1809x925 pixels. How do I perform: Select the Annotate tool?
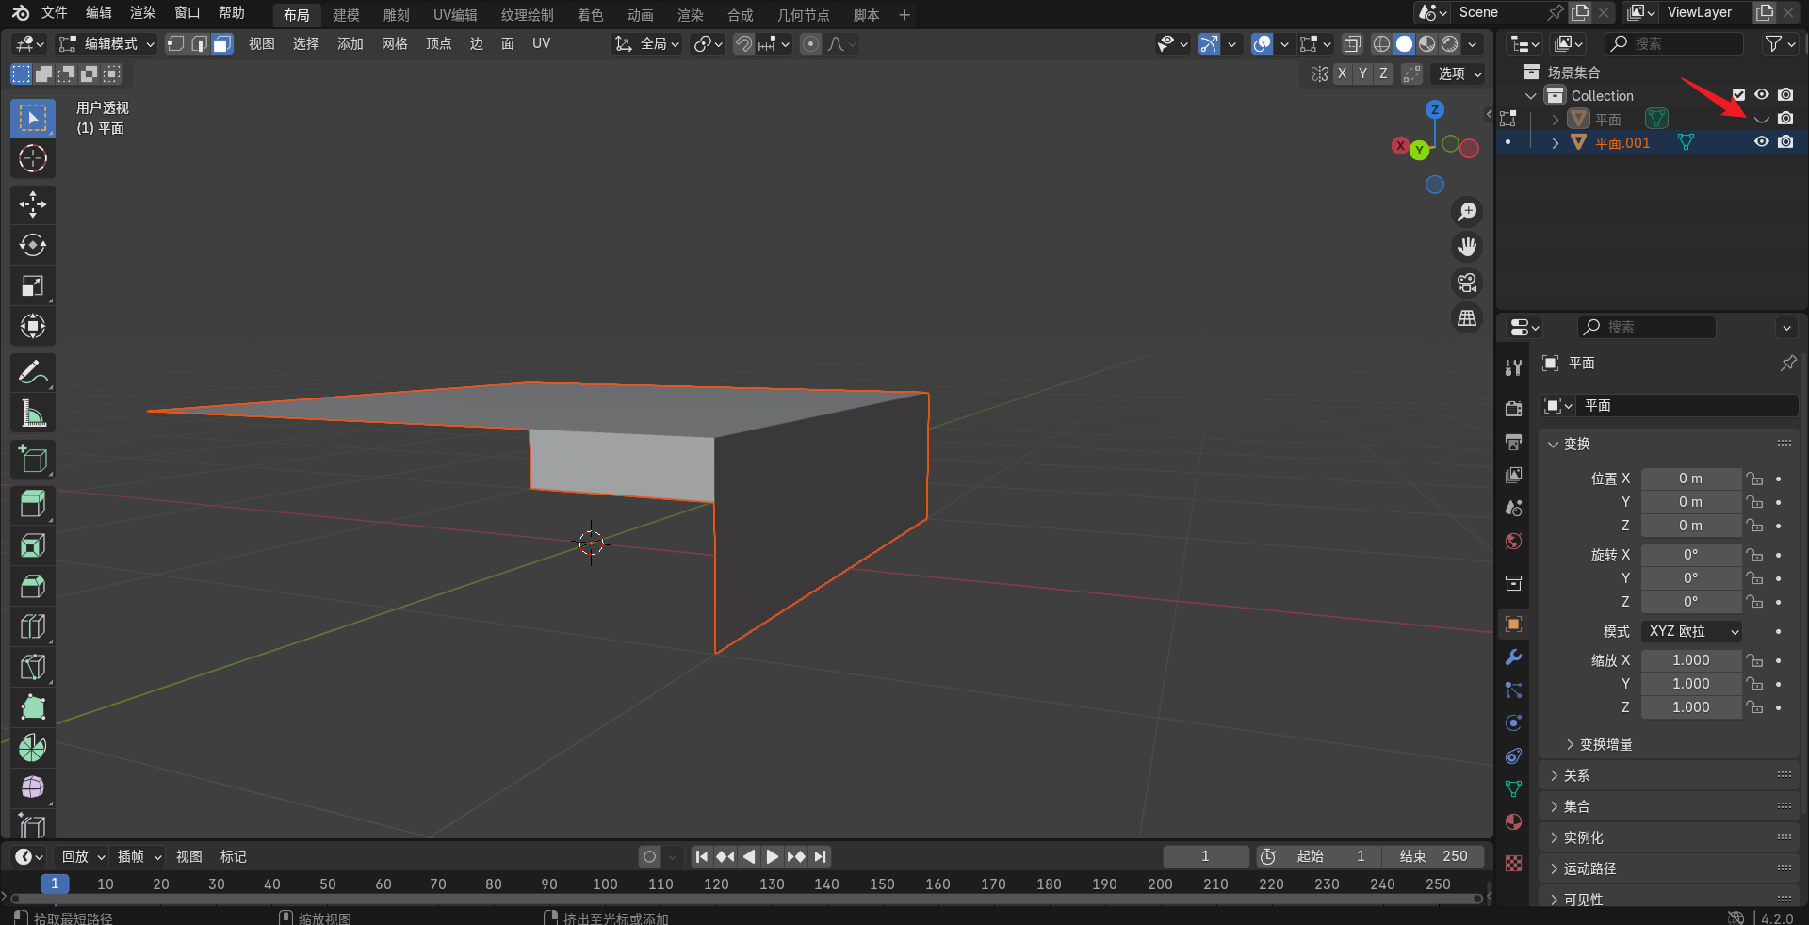click(33, 373)
